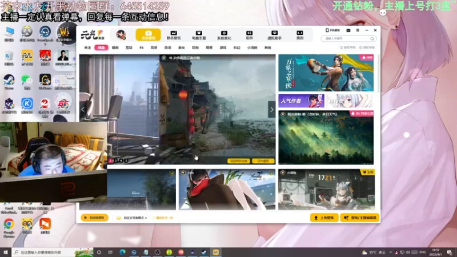Select the 游戏 category tab

[223, 47]
